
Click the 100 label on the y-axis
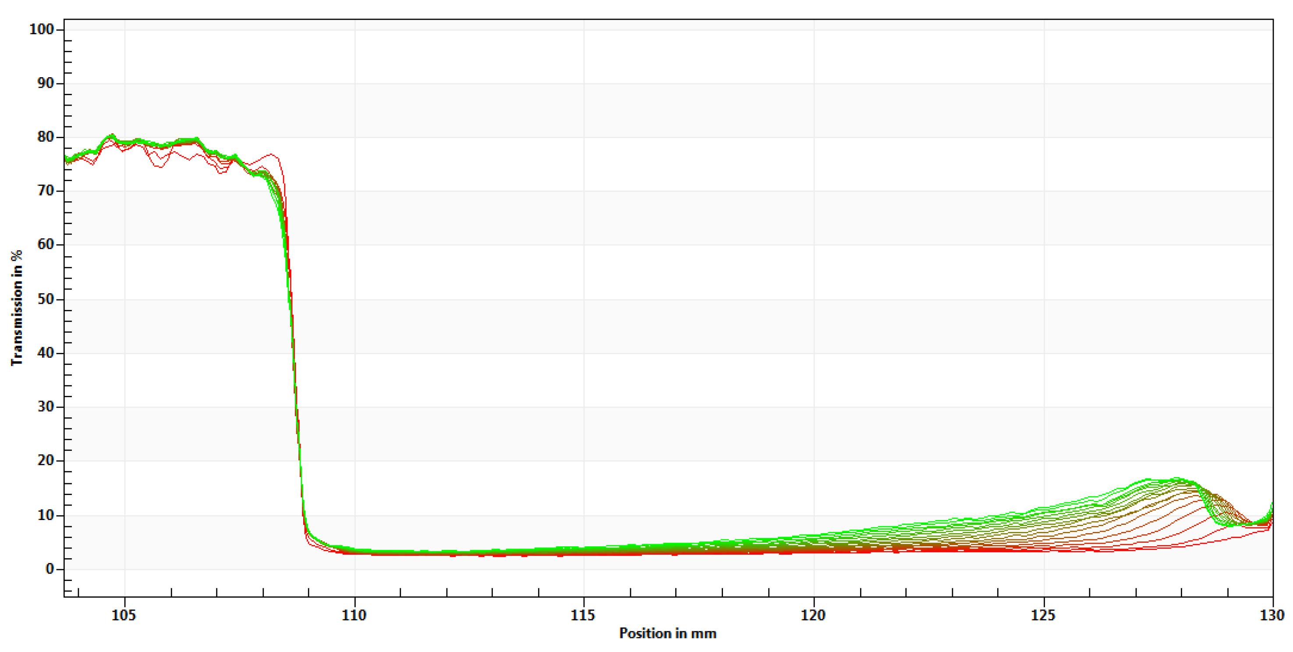tap(41, 29)
